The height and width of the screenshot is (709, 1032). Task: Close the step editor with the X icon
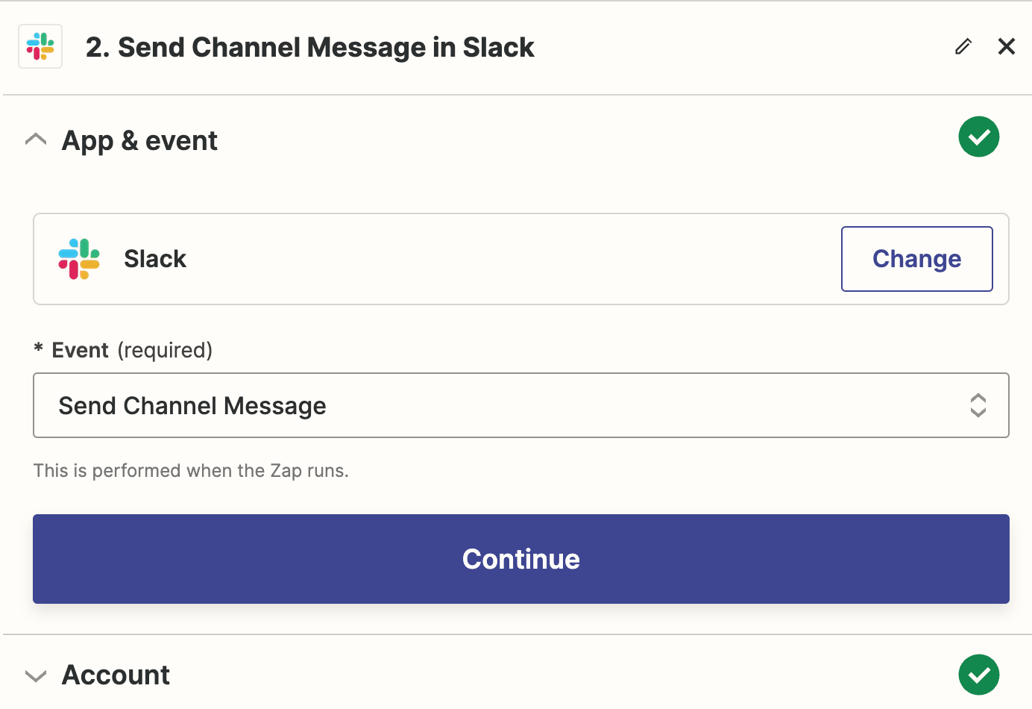[x=1007, y=46]
